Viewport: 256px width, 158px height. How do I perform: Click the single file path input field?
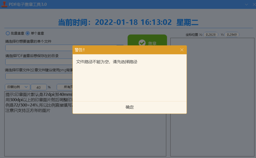coord(39,48)
